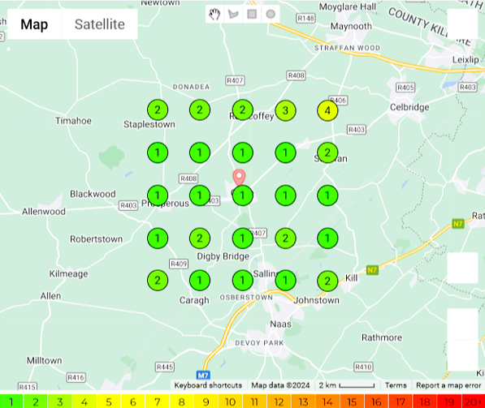Click the yellow rank 4 grid marker

tap(327, 110)
